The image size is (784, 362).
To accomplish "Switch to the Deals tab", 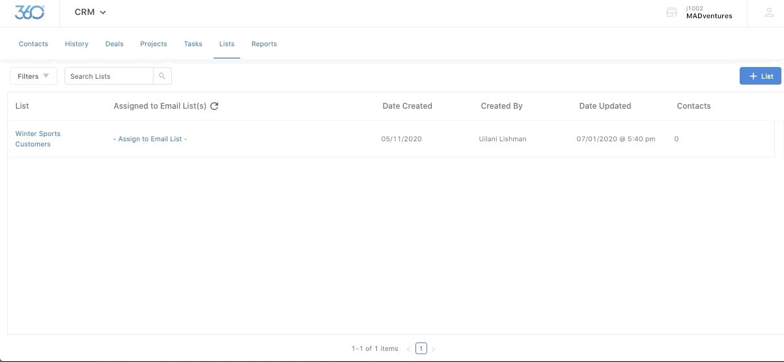I will point(115,44).
